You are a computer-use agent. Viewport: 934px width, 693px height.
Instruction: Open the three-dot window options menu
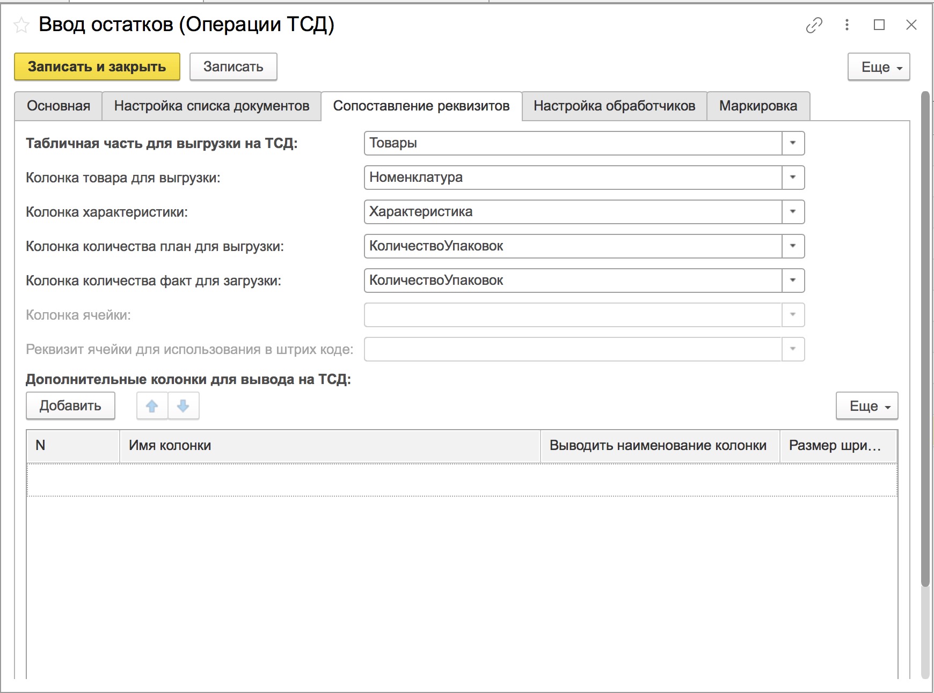[847, 25]
